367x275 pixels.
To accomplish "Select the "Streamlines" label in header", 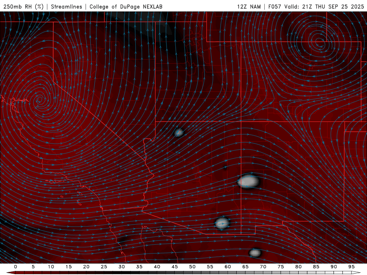I will pos(67,6).
